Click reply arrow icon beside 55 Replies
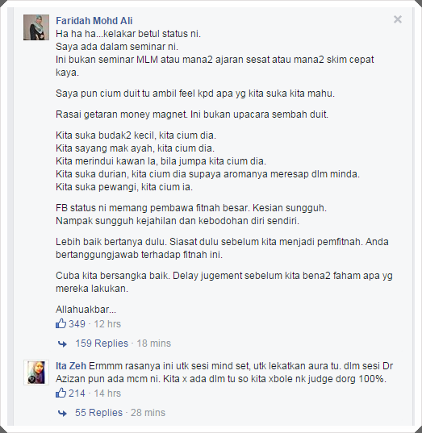 coord(62,413)
